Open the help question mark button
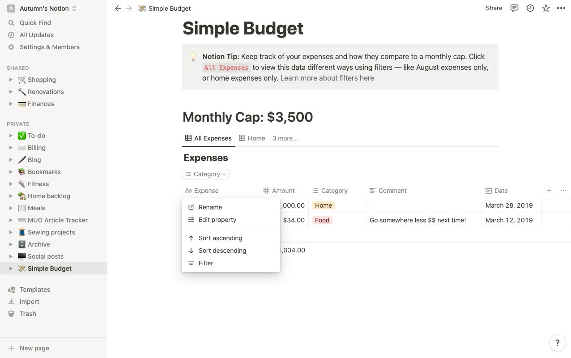The height and width of the screenshot is (358, 571). click(x=557, y=343)
